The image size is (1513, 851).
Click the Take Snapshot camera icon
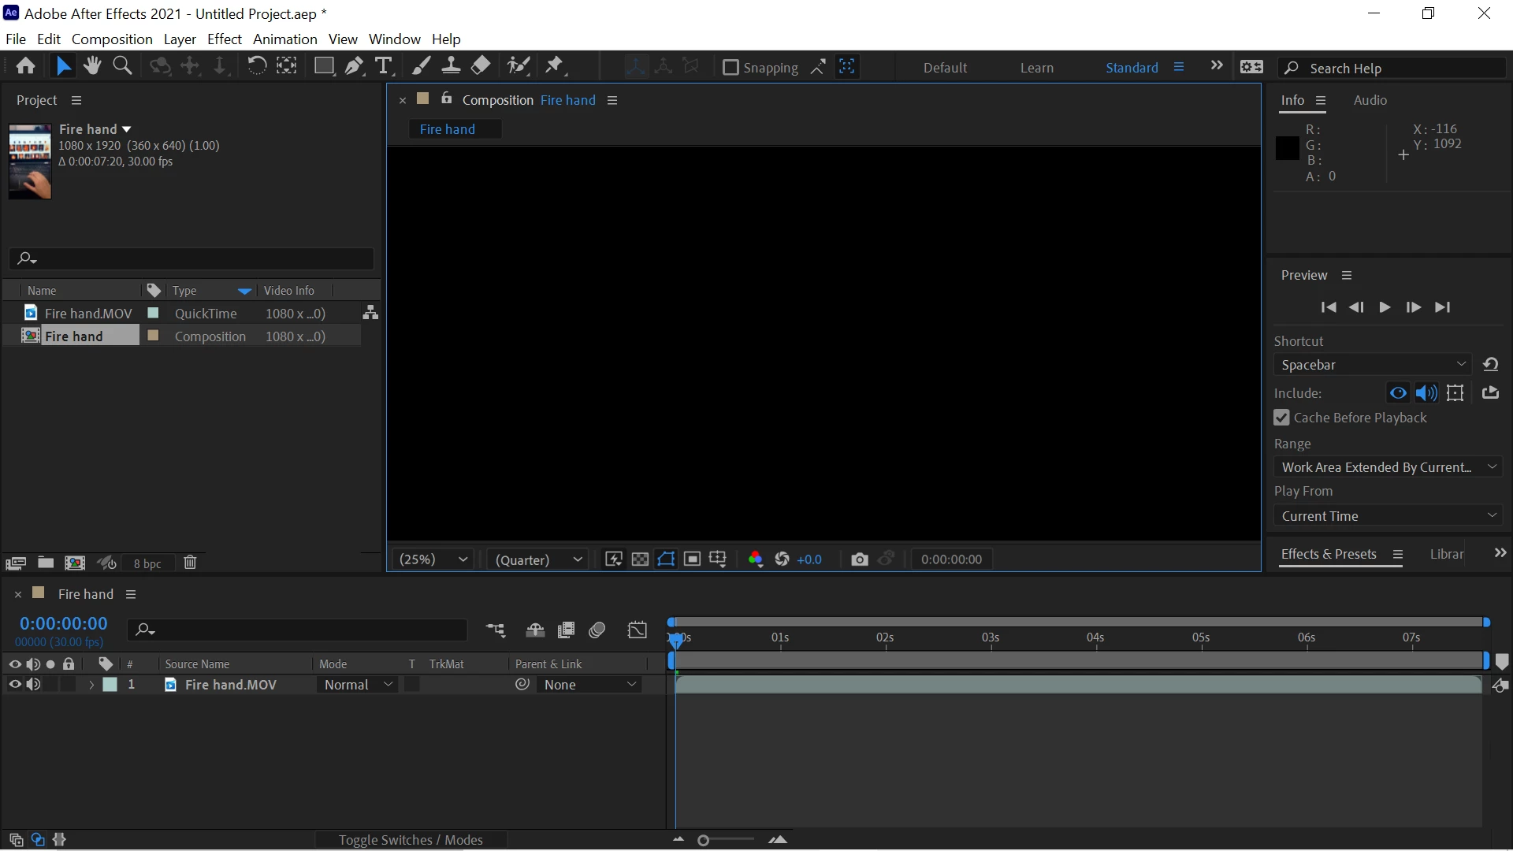pyautogui.click(x=860, y=559)
